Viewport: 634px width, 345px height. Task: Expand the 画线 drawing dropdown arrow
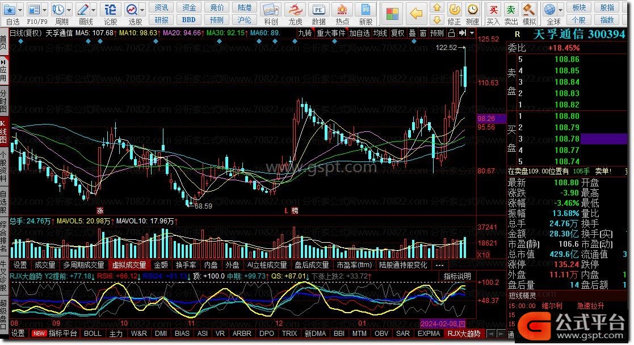pyautogui.click(x=94, y=10)
